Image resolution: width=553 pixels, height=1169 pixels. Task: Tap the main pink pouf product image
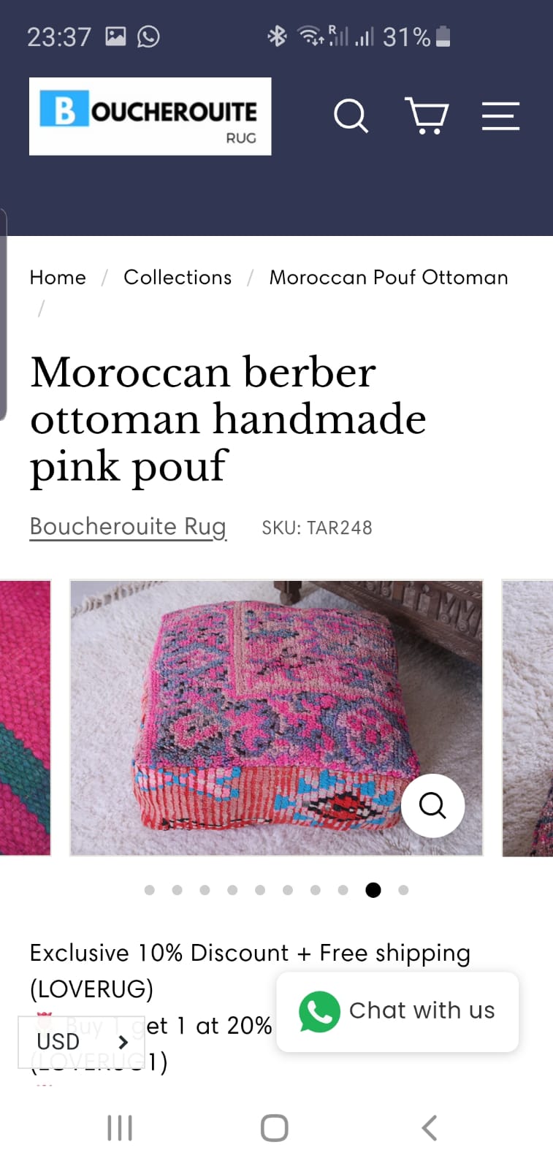coord(276,717)
